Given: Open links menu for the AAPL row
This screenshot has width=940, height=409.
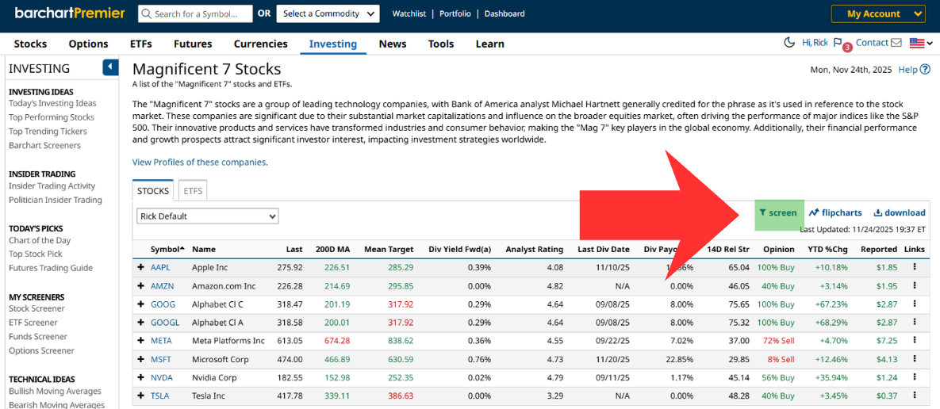Looking at the screenshot, I should (914, 267).
